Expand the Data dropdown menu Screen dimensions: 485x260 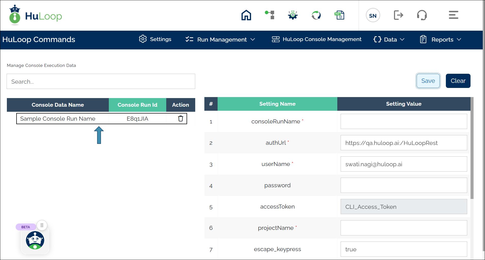pyautogui.click(x=389, y=40)
